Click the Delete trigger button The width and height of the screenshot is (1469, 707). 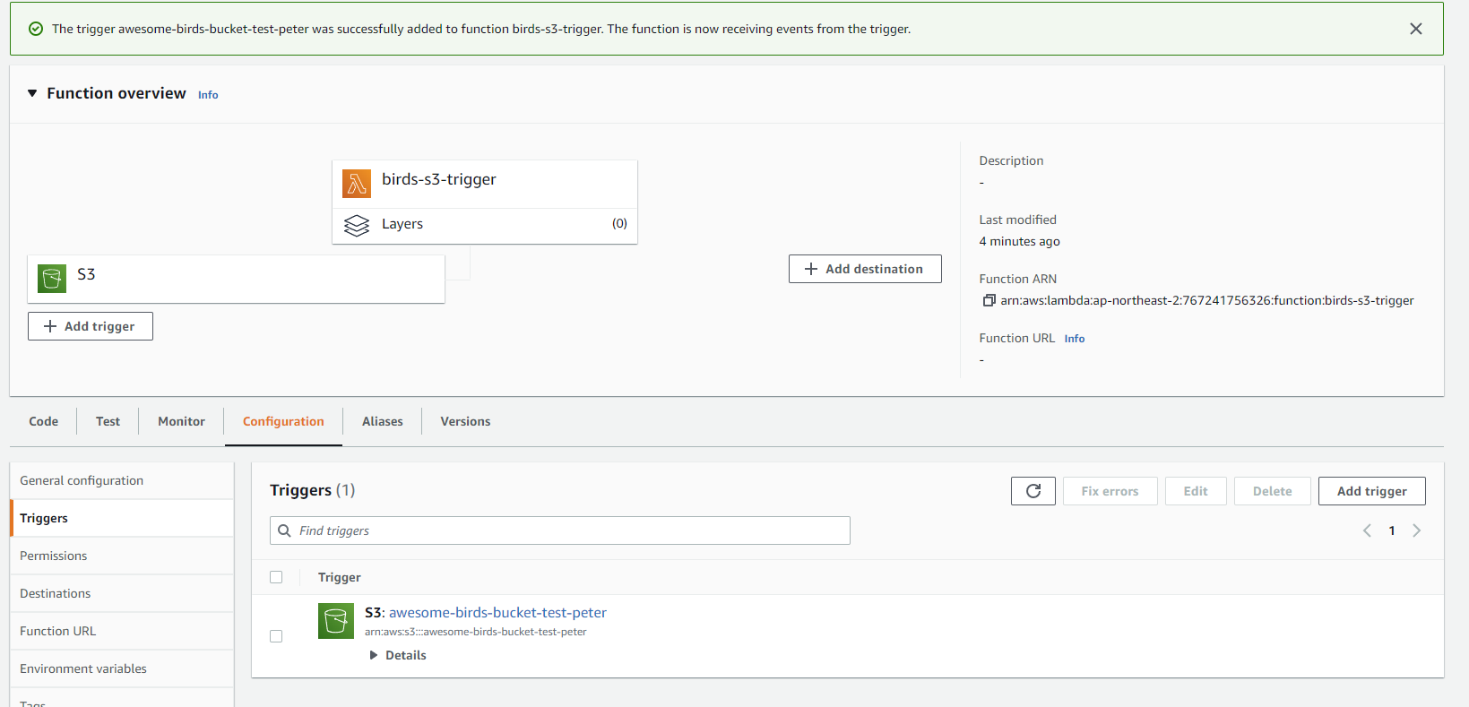pos(1272,491)
